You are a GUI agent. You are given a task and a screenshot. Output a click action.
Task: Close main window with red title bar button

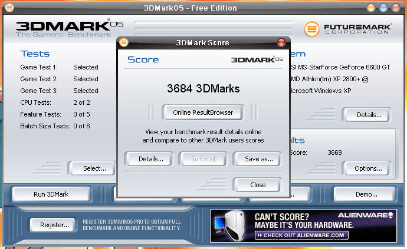(x=396, y=8)
